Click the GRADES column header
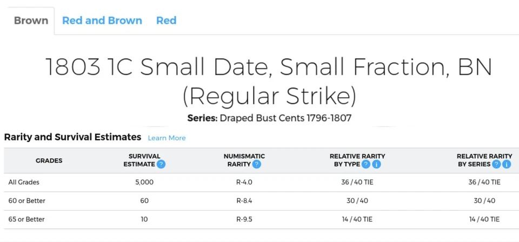This screenshot has height=242, width=519. 49,160
